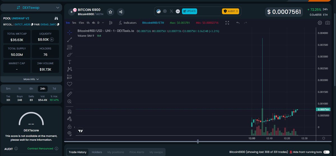Take a chart snapshot with camera icon
Screen dimensions: 336x156
tap(328, 23)
